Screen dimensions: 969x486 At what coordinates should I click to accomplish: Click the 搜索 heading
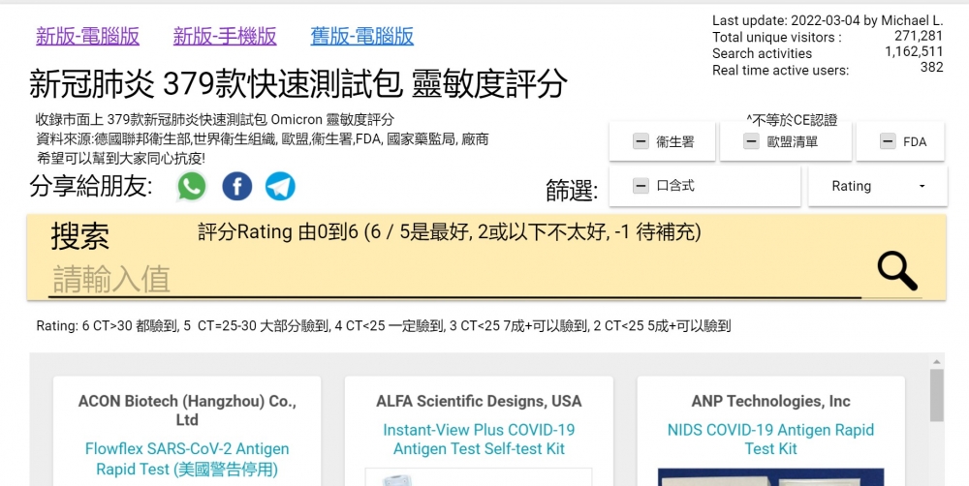coord(80,236)
